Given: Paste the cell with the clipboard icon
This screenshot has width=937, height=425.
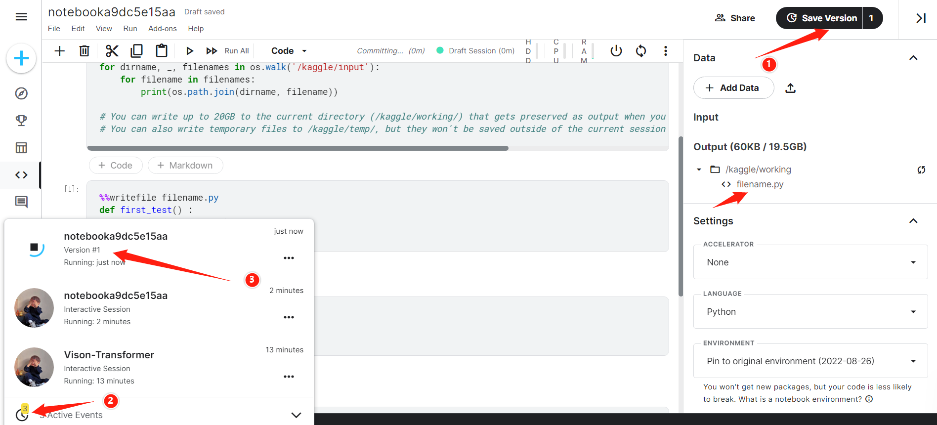Looking at the screenshot, I should pyautogui.click(x=162, y=51).
